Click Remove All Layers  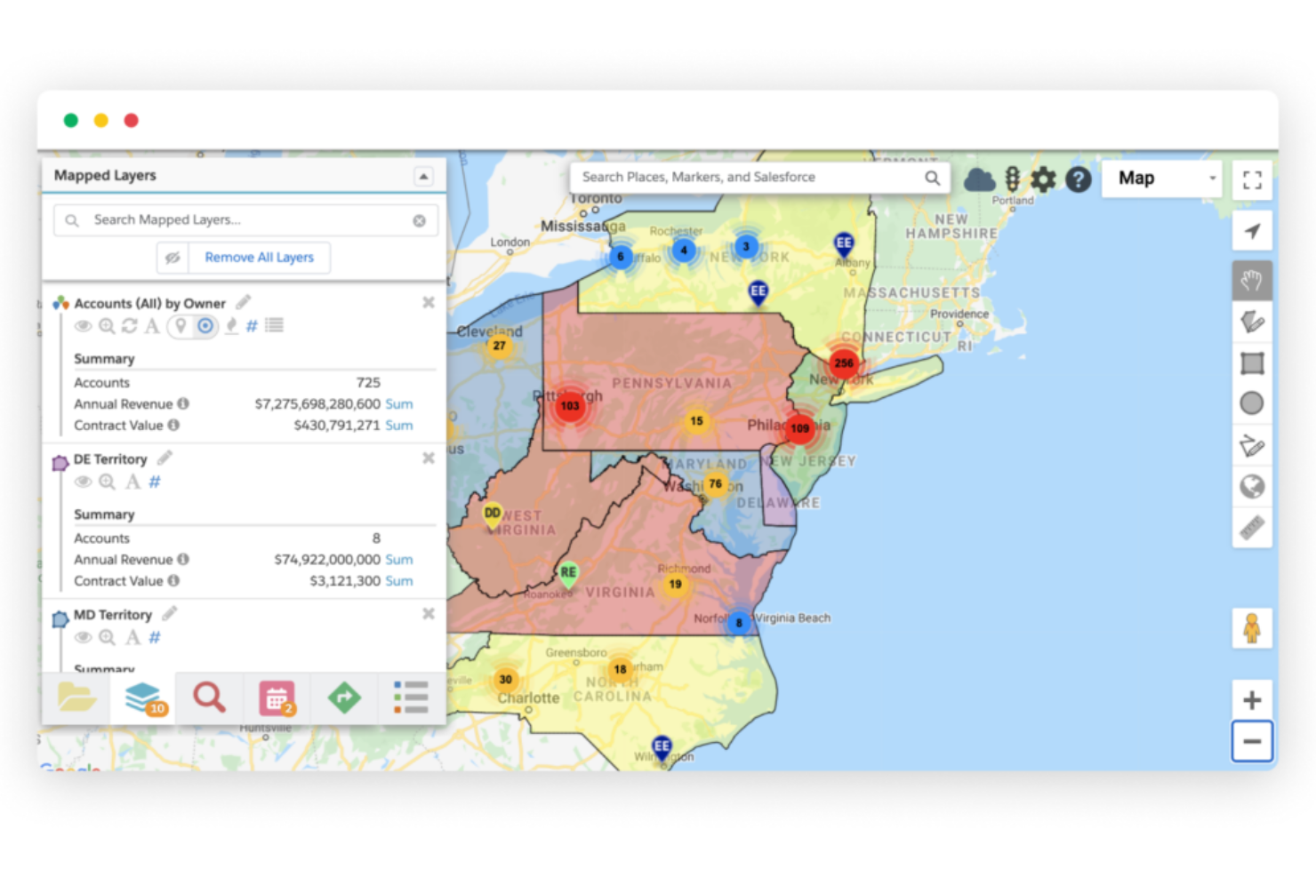[x=259, y=258]
